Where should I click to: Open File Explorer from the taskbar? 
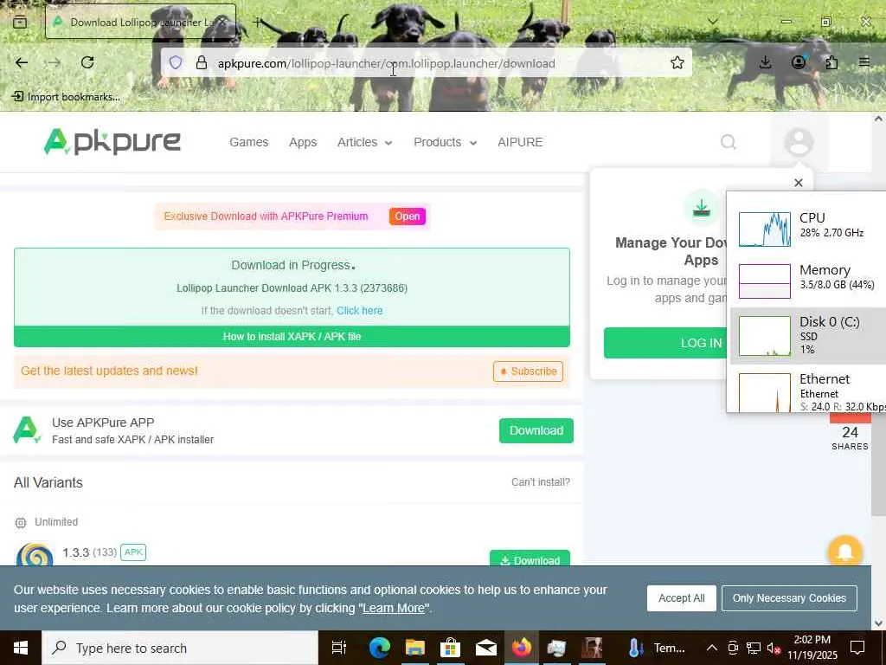point(414,648)
